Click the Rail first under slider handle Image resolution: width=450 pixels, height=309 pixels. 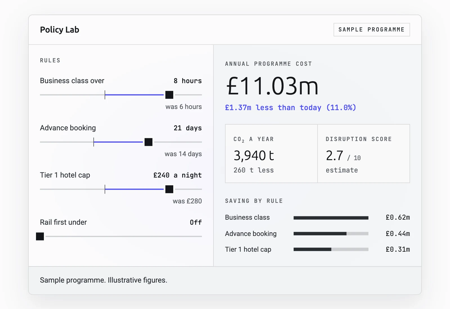(40, 237)
